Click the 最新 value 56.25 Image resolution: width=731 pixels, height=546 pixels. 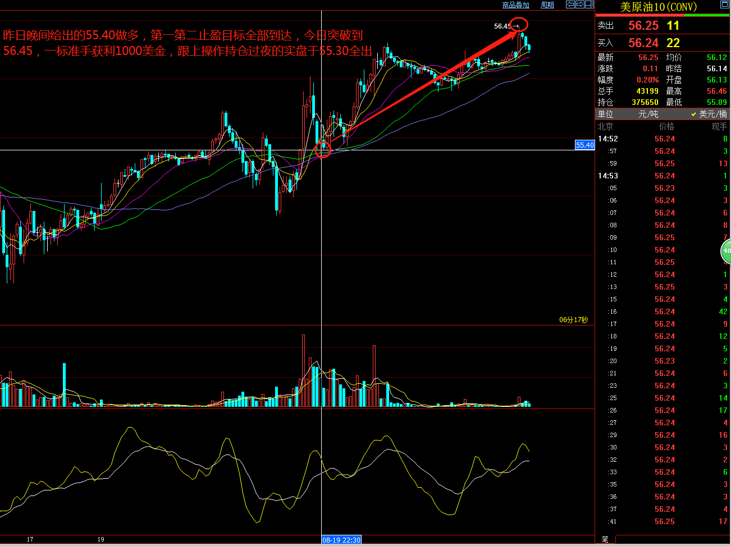tap(648, 57)
